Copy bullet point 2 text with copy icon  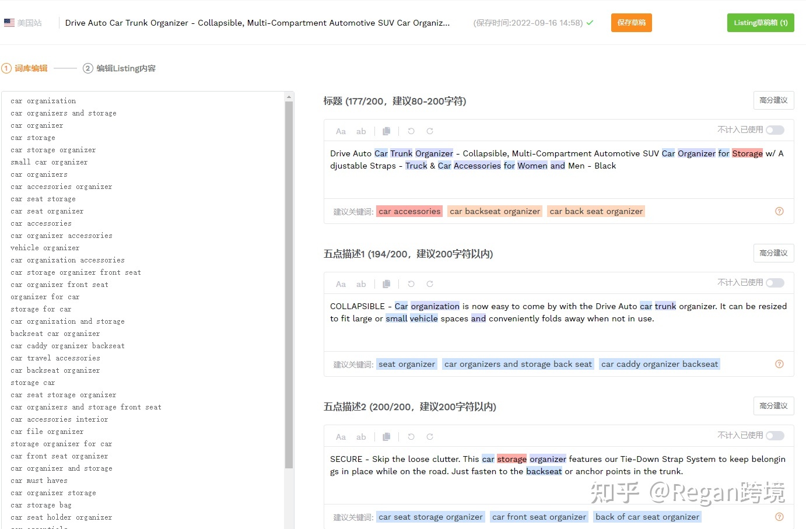point(386,437)
